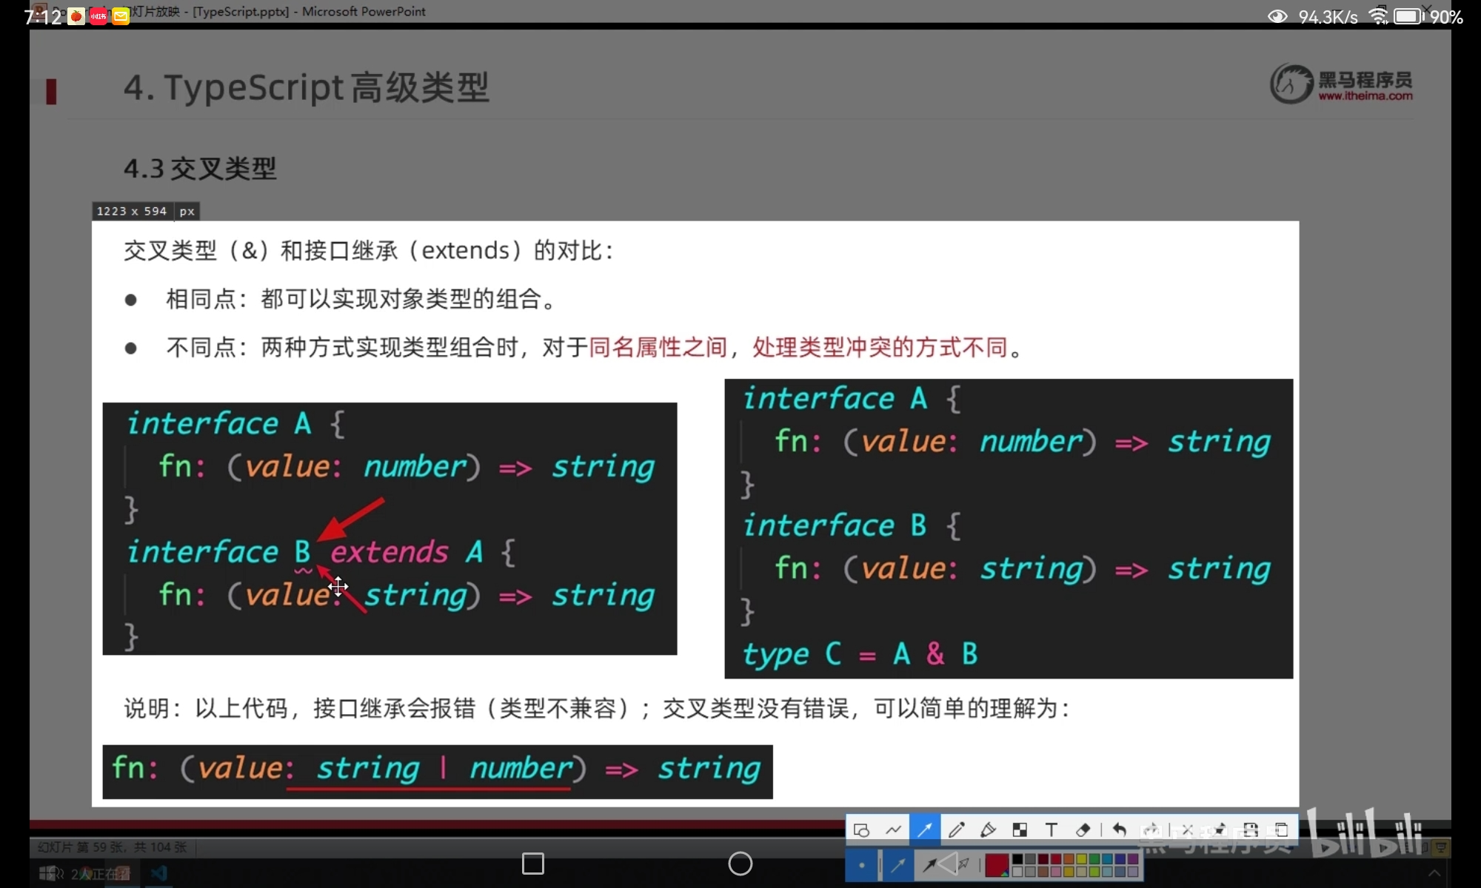This screenshot has height=888, width=1481.
Task: Pick the black color from the palette
Action: pos(1017,859)
